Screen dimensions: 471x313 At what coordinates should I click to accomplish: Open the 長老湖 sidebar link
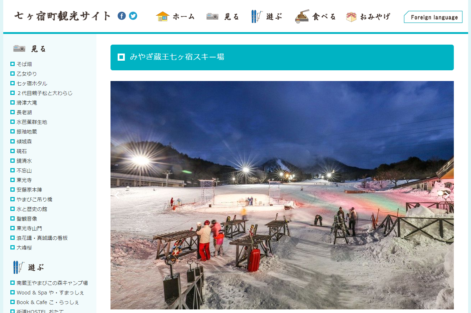pos(24,112)
